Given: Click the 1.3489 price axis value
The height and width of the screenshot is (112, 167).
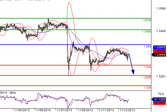Looking at the screenshot, I should click(x=161, y=31).
